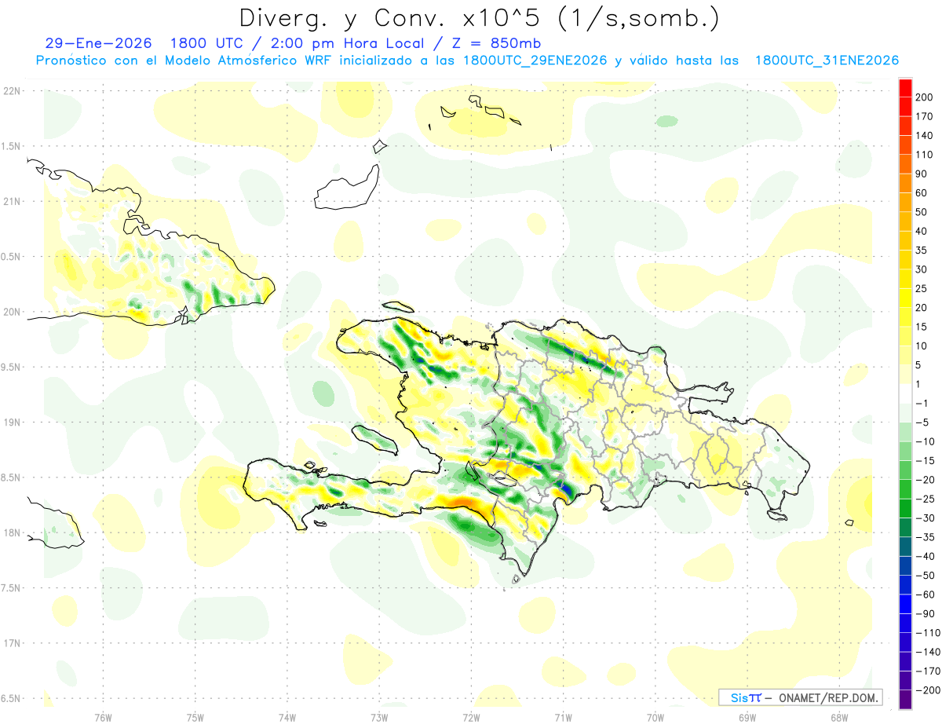Image resolution: width=942 pixels, height=728 pixels.
Task: Click the colorbar value '-110'
Action: [x=928, y=634]
